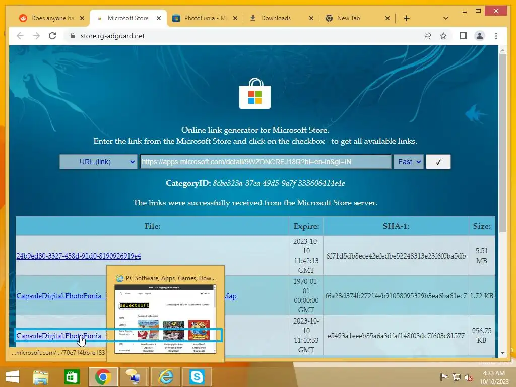The height and width of the screenshot is (387, 516).
Task: Switch to the Downloads tab
Action: [281, 18]
